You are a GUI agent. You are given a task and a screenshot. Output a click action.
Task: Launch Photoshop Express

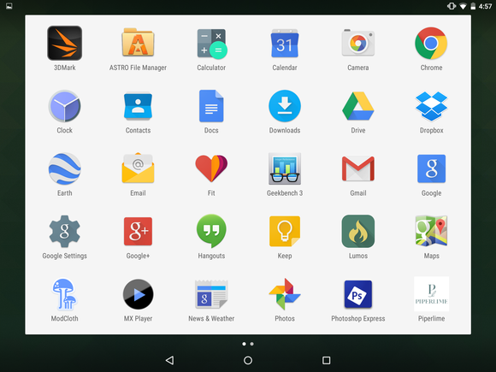click(358, 294)
